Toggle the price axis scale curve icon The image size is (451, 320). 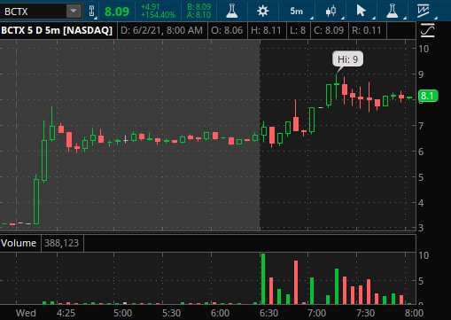[428, 30]
